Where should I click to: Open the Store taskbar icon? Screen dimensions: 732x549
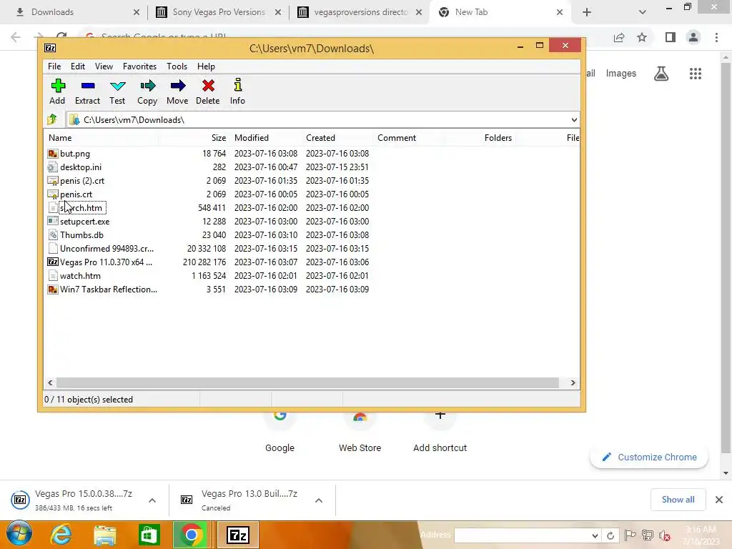coord(149,535)
